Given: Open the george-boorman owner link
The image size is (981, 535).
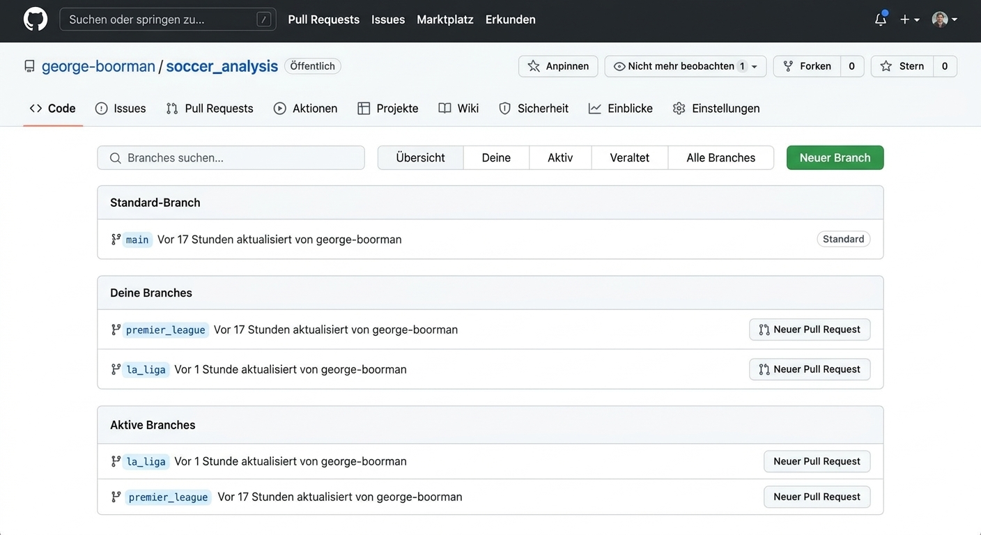Looking at the screenshot, I should tap(98, 66).
